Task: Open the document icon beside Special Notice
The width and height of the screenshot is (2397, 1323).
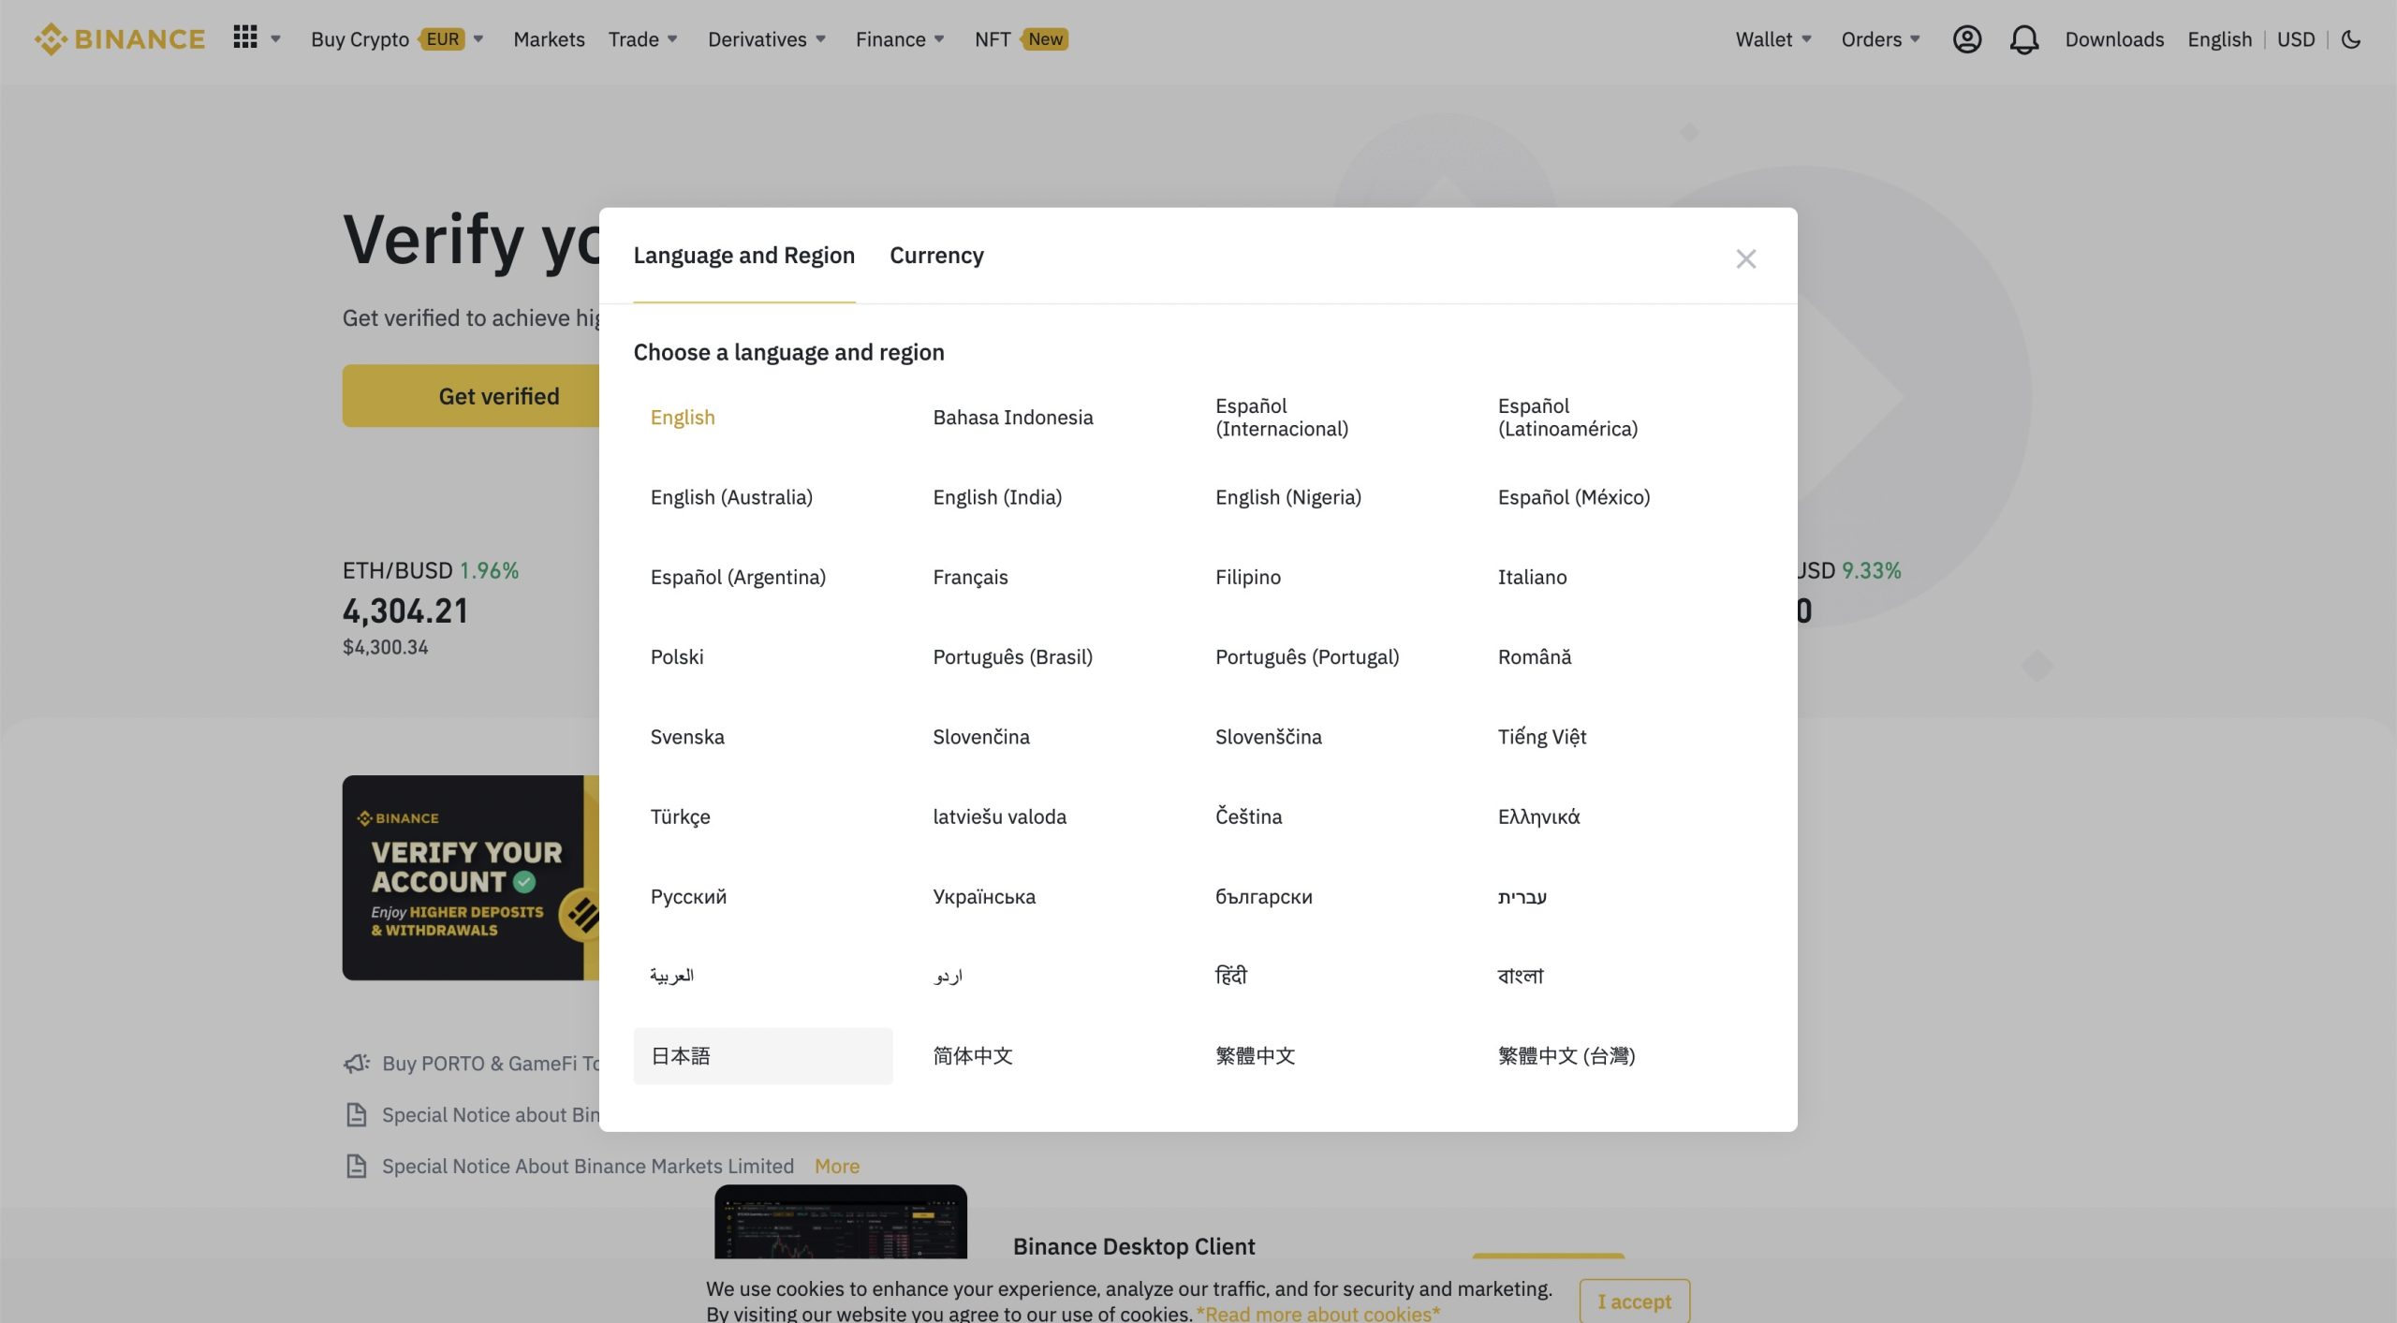Action: (x=356, y=1114)
